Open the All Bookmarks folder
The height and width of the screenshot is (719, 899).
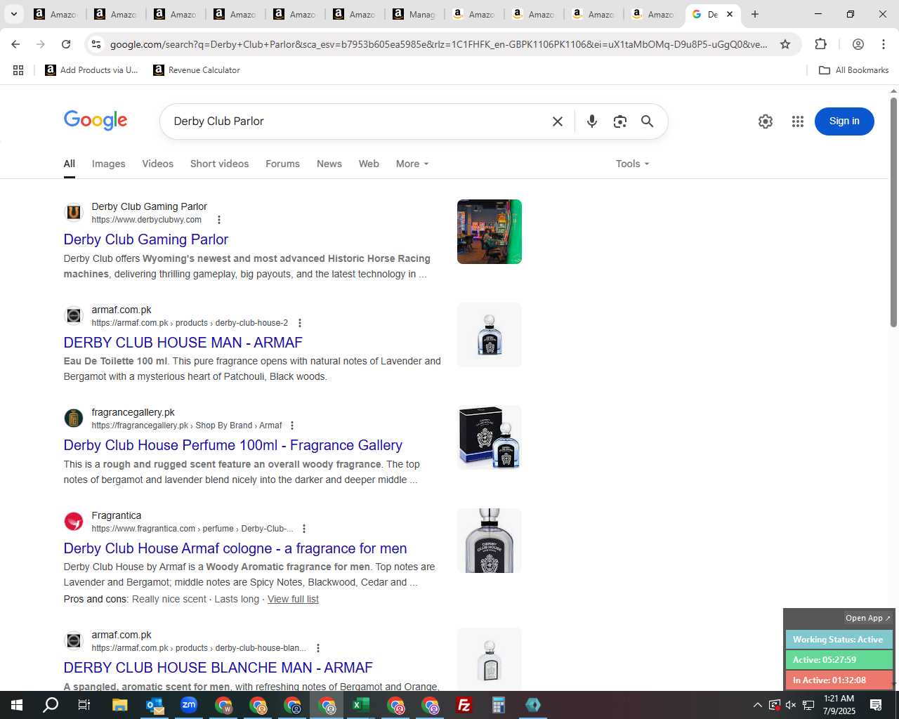coord(854,70)
